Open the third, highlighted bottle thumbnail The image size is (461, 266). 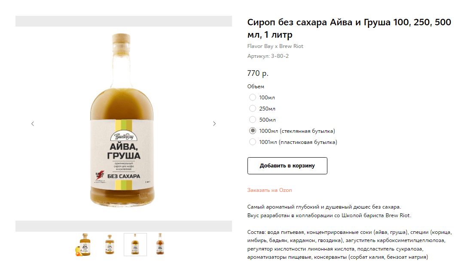point(135,245)
